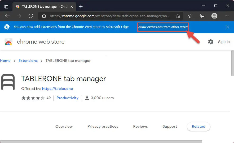Maximize the browser window

(215, 6)
